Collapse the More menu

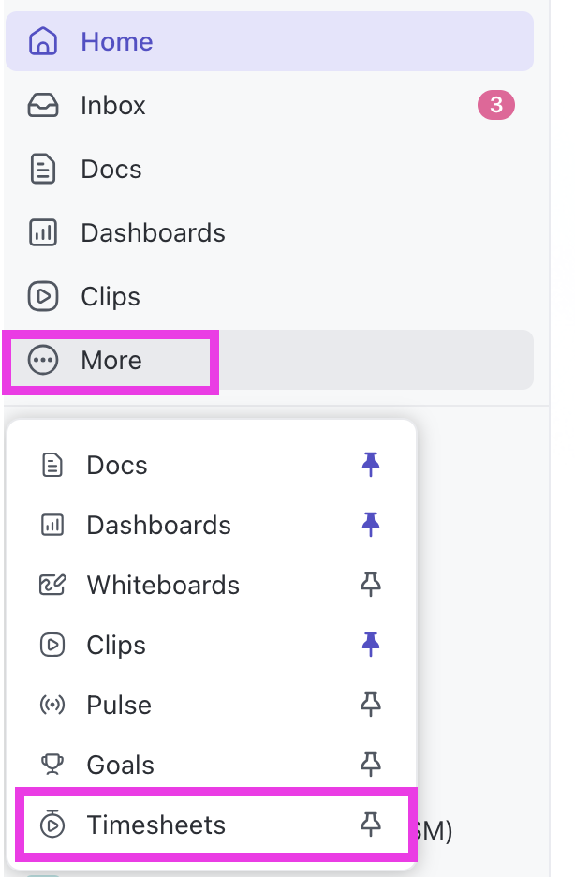tap(111, 361)
